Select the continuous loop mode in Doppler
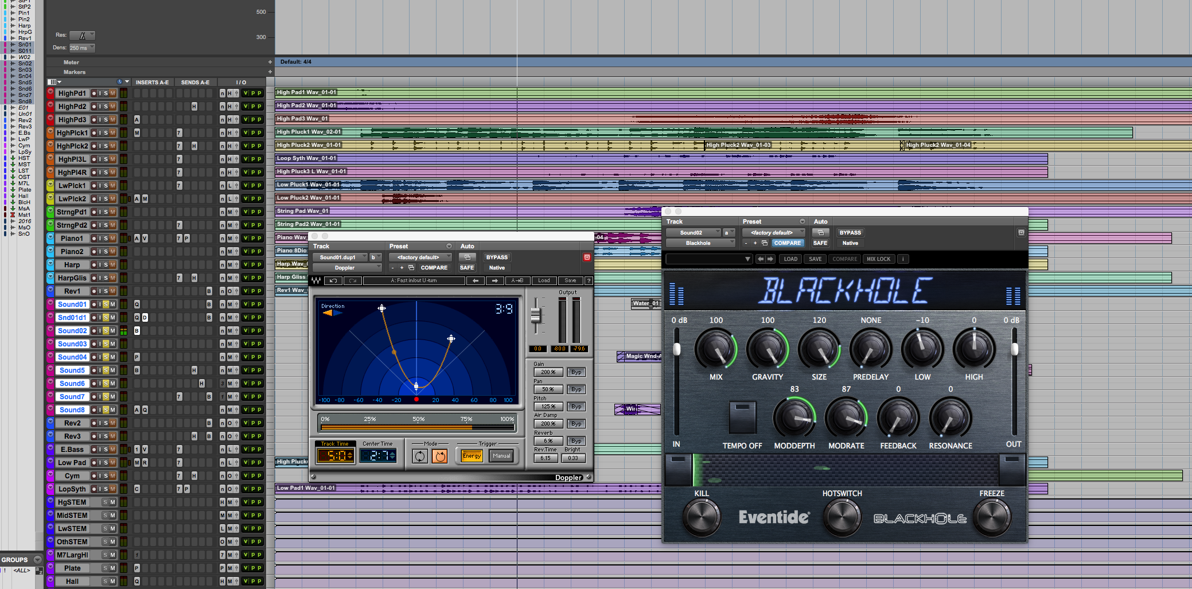The width and height of the screenshot is (1192, 589). coord(420,456)
